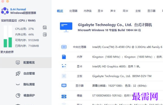
Task: Click the 配置概览 monitor icon in sidebar
Action: click(18, 63)
